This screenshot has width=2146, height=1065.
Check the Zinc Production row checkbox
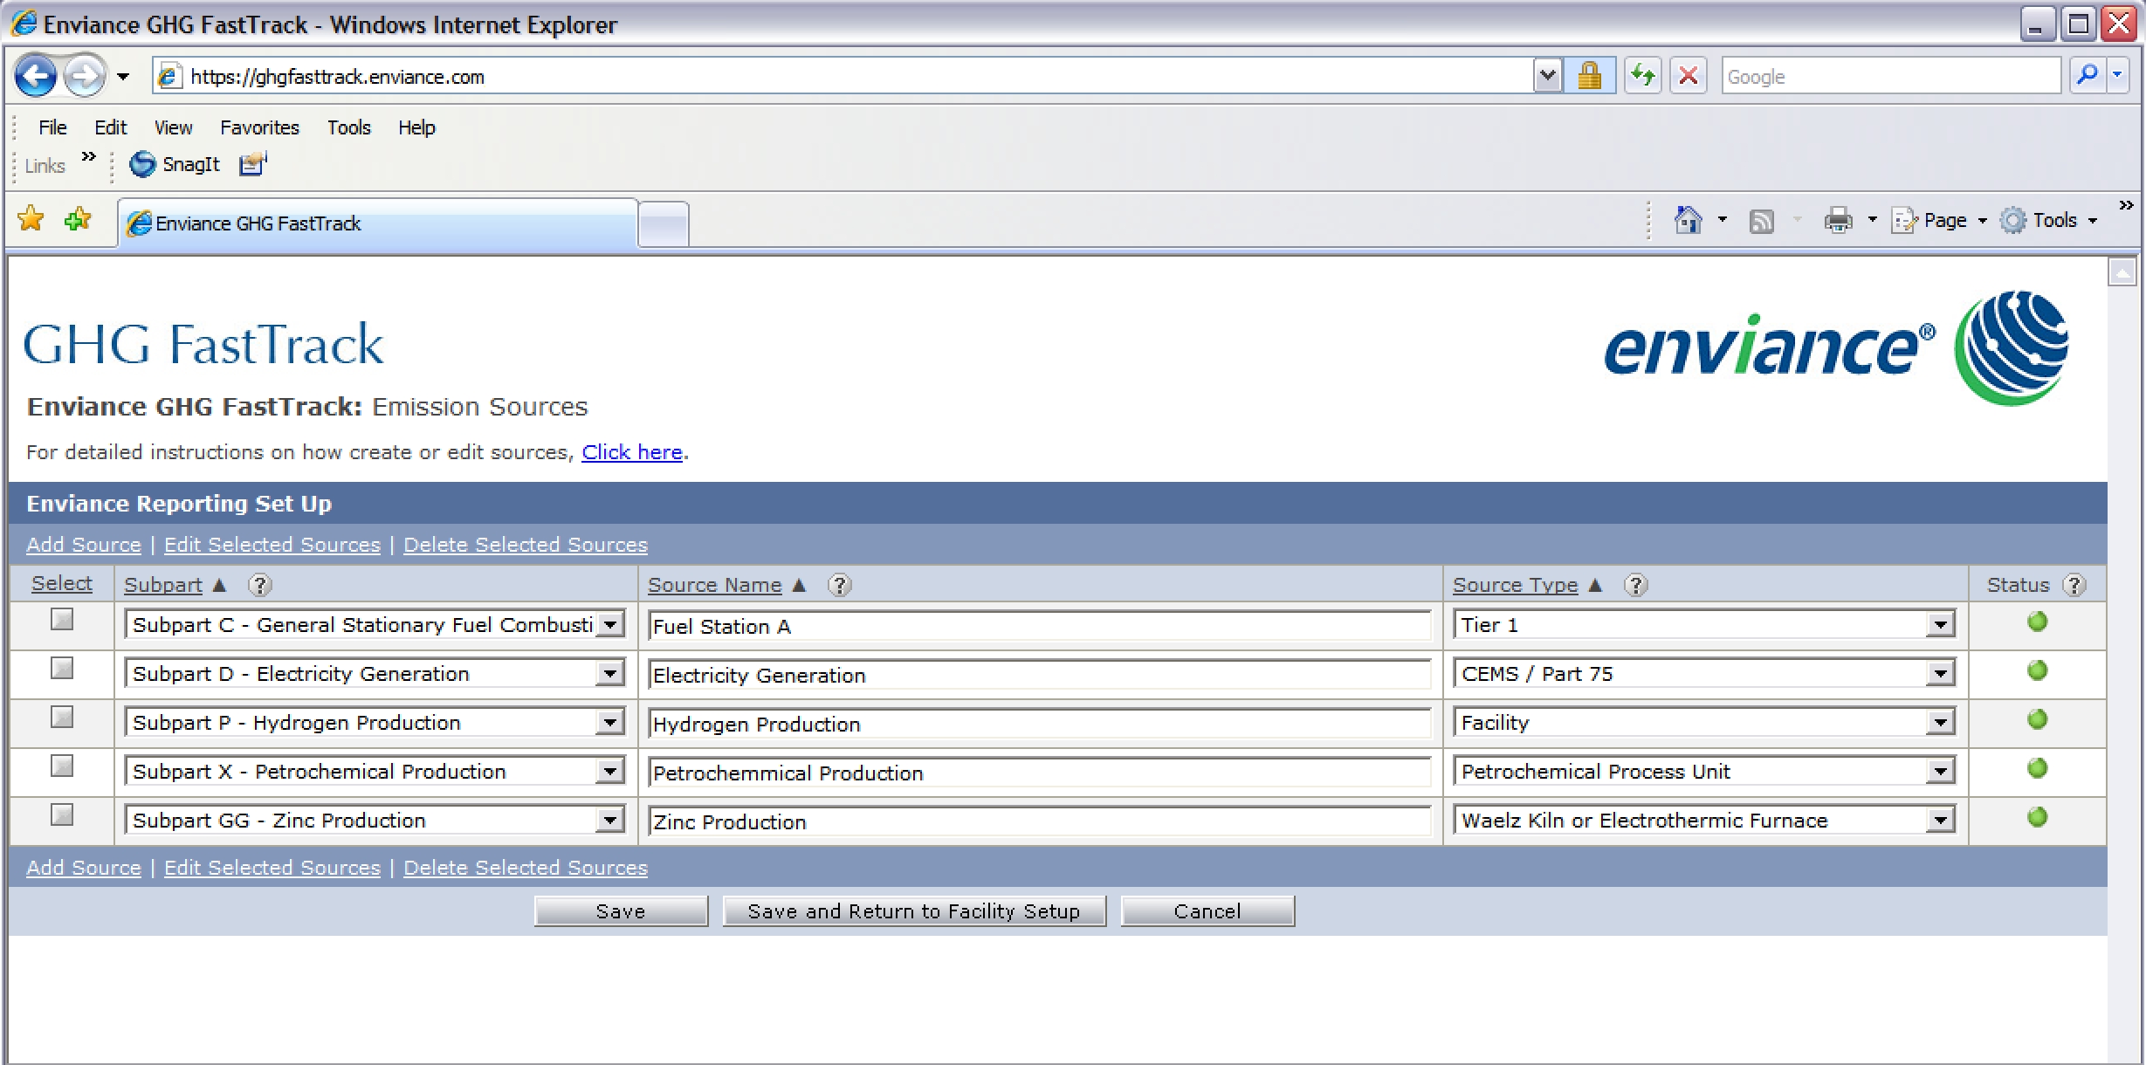pyautogui.click(x=62, y=815)
